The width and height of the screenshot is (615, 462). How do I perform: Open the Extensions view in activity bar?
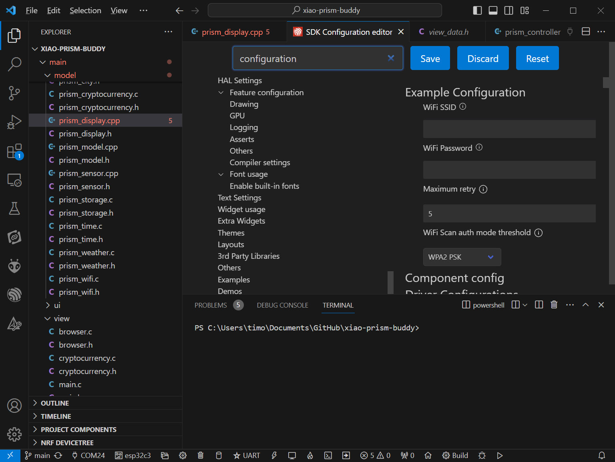(x=14, y=152)
